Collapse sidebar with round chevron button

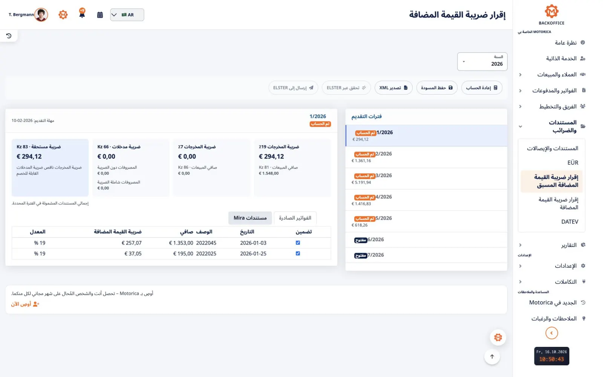551,333
